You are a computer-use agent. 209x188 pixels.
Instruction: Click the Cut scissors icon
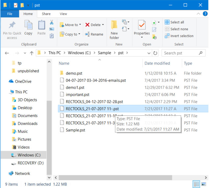52,22
